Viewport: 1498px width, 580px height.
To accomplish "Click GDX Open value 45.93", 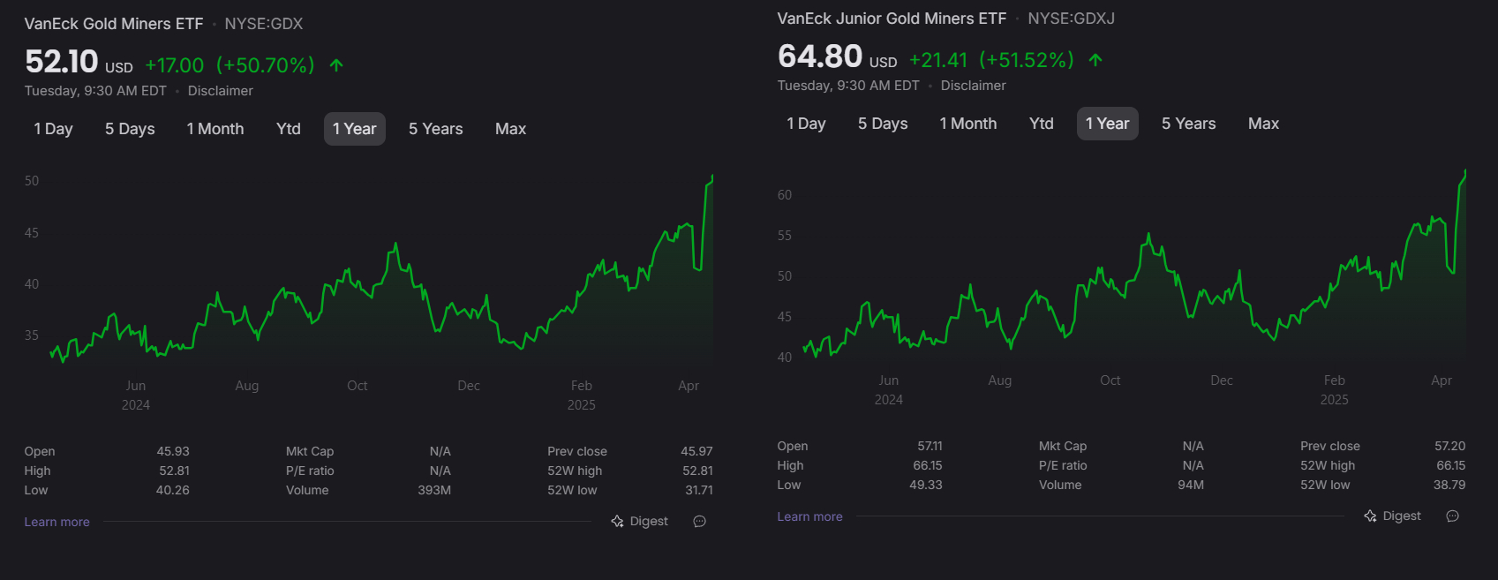I will click(x=173, y=451).
